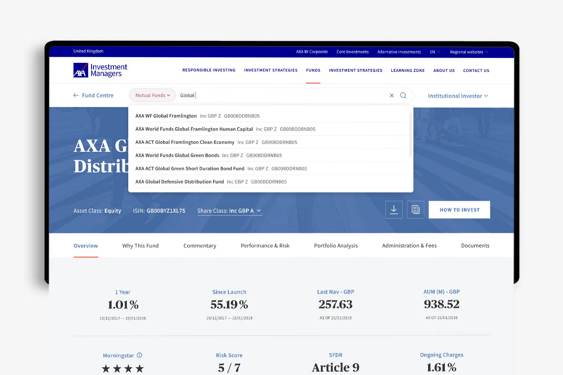
Task: Open the Administration & Fees tab
Action: pyautogui.click(x=409, y=246)
